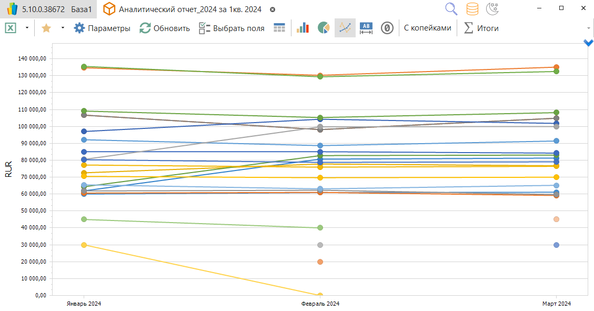594x311 pixels.
Task: Select the Аналитический отчет_2024 tab
Action: [x=189, y=9]
